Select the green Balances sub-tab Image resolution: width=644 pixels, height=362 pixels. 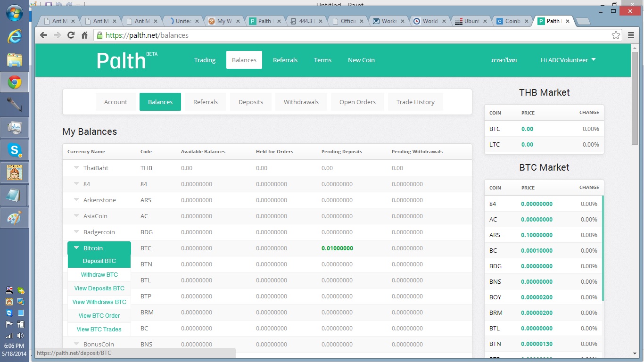160,102
